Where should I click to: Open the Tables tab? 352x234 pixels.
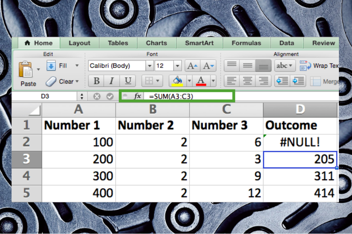click(118, 43)
